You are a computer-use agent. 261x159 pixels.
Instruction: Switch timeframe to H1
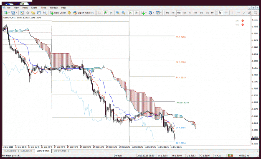(190, 13)
